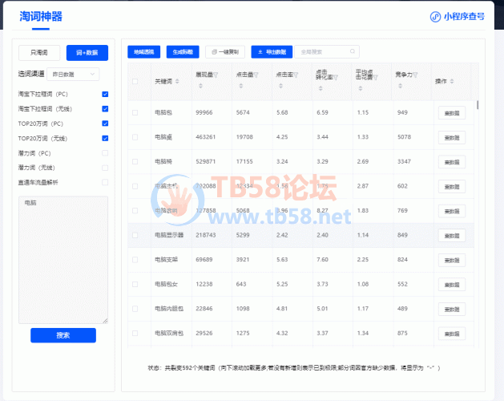Click the table's vertical scrollbar thumb
This screenshot has width=504, height=401.
pos(478,105)
